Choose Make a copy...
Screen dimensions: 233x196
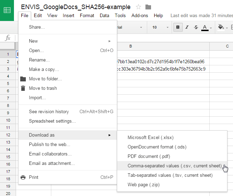[68, 70]
